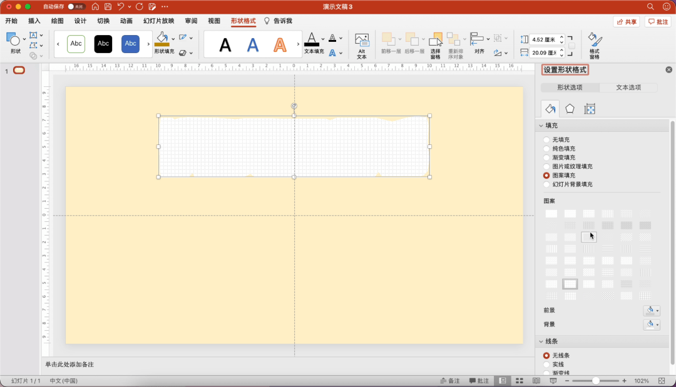Toggle the lock aspect ratio checkbox
Image resolution: width=676 pixels, height=387 pixels.
(x=571, y=46)
